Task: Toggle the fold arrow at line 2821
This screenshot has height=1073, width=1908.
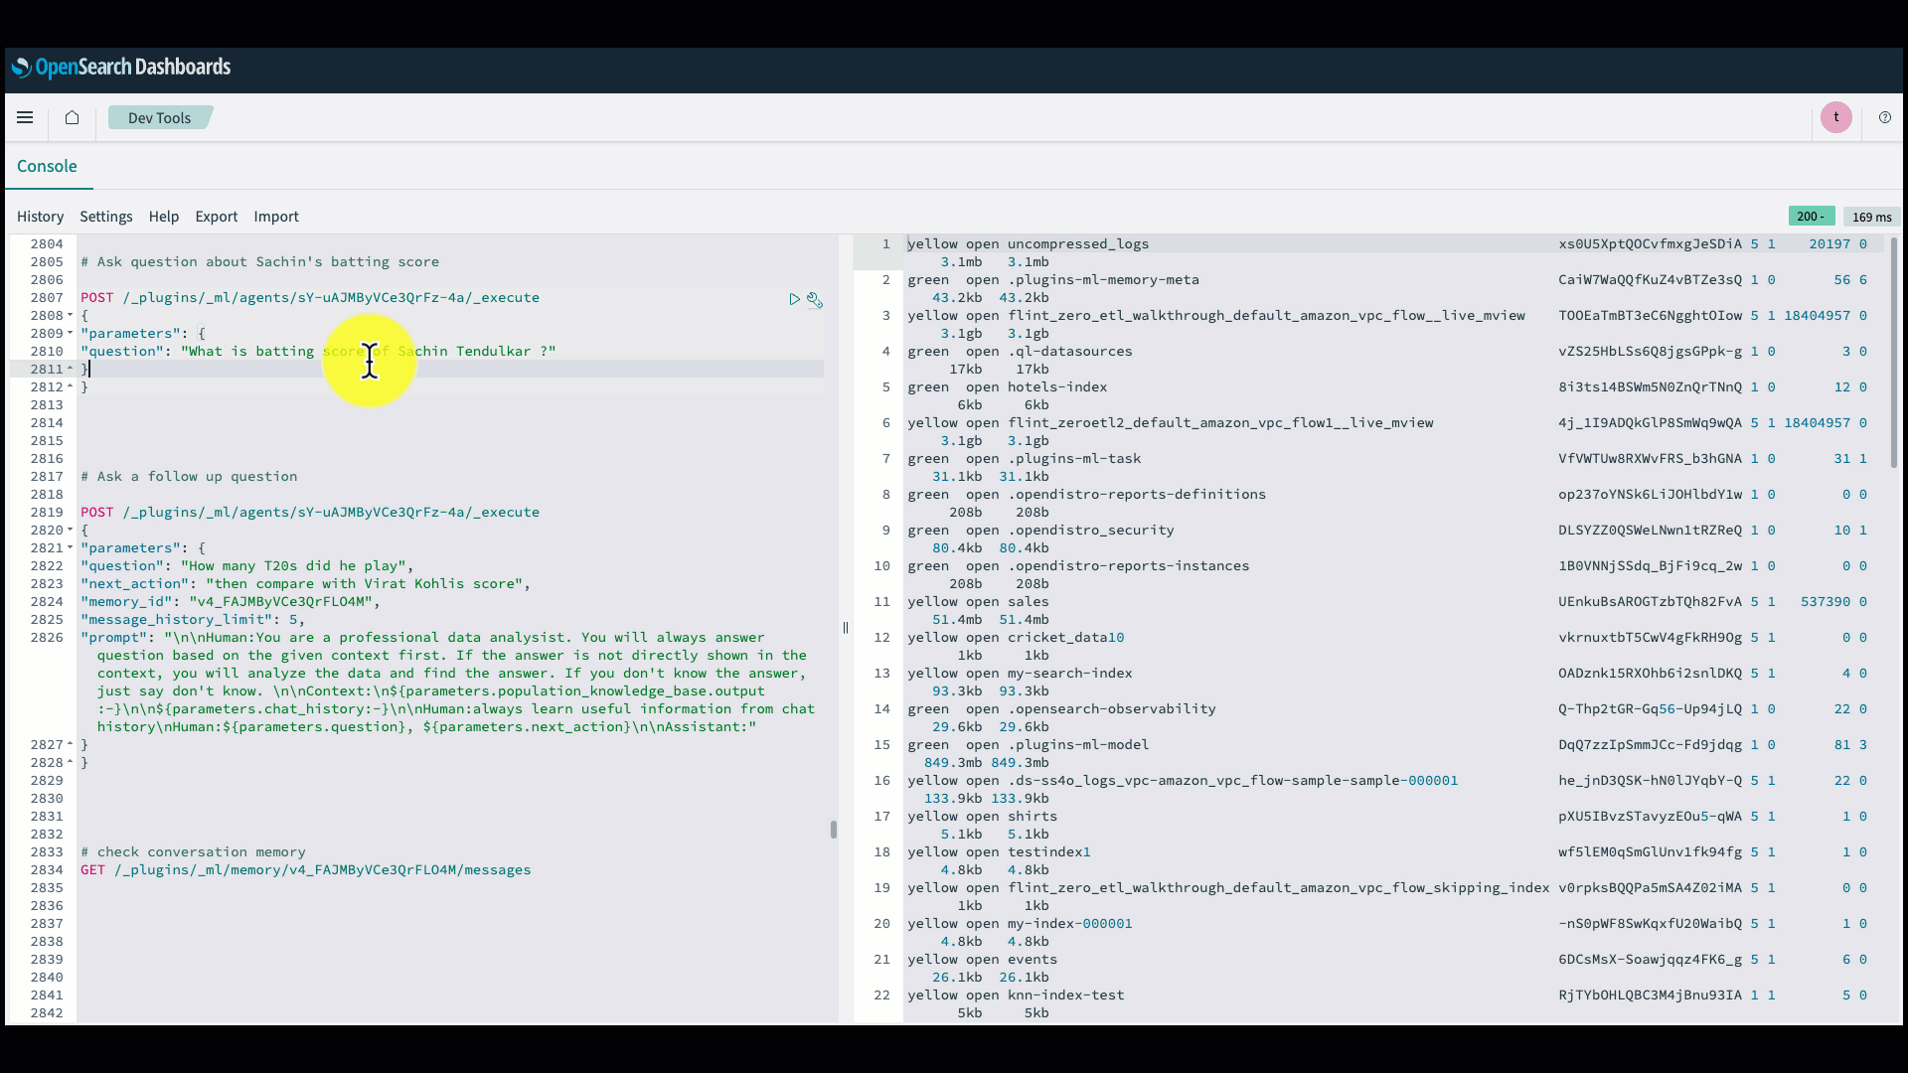Action: pyautogui.click(x=71, y=548)
